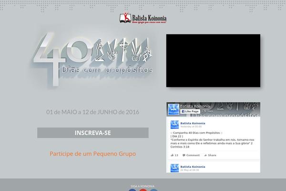The height and width of the screenshot is (191, 286).
Task: Click the INSCREVA-SE button
Action: (93, 133)
